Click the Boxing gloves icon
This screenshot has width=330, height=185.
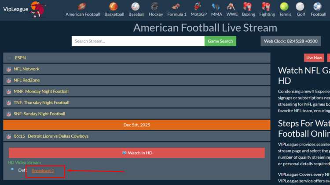pyautogui.click(x=247, y=7)
